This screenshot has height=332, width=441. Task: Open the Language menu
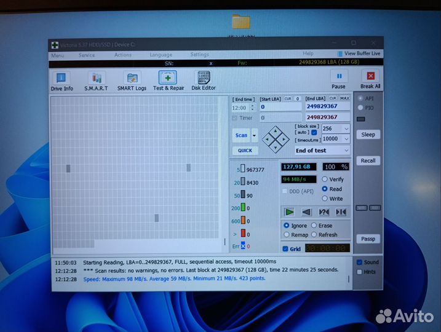pyautogui.click(x=161, y=55)
